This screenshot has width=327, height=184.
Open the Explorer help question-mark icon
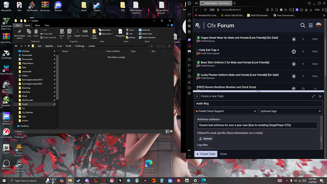tap(172, 25)
